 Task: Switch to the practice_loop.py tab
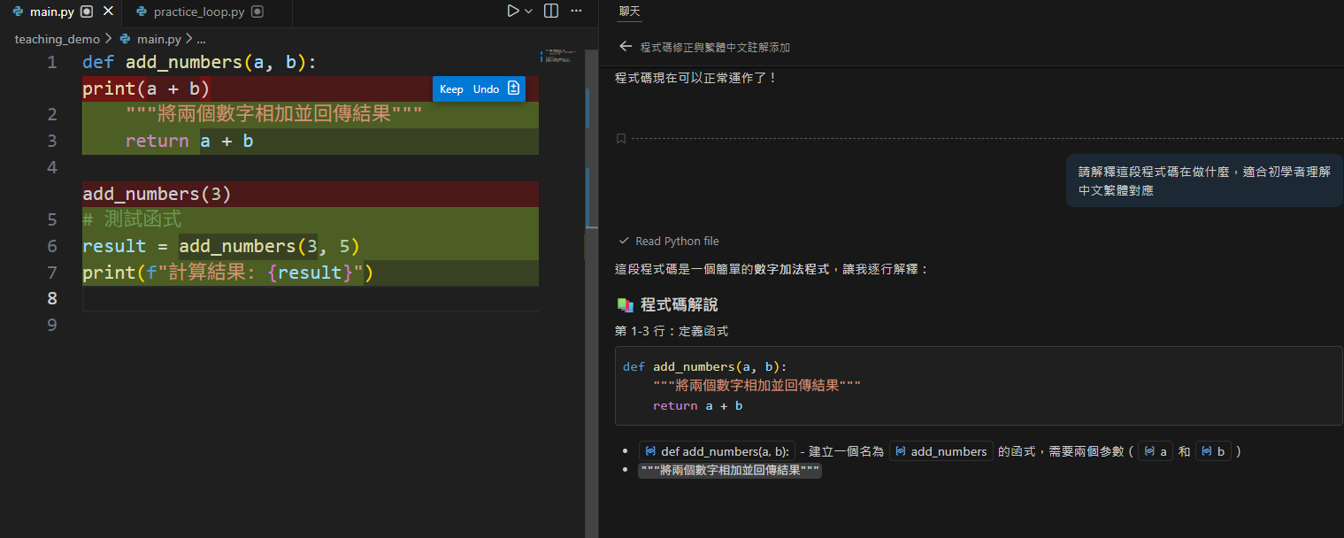[196, 12]
